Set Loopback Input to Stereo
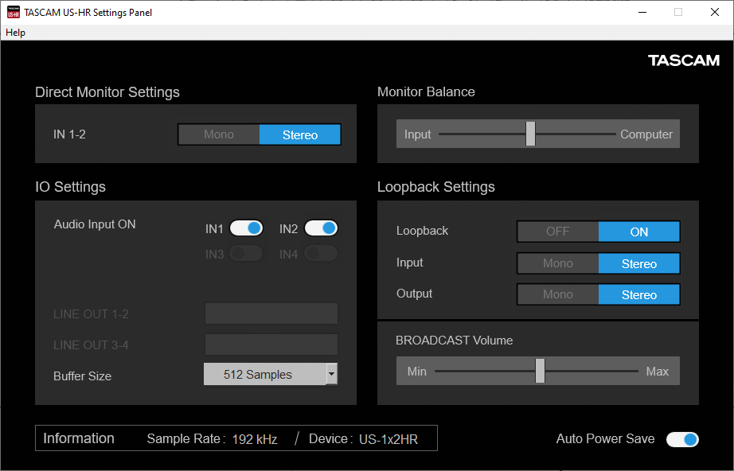This screenshot has height=471, width=734. (x=639, y=263)
